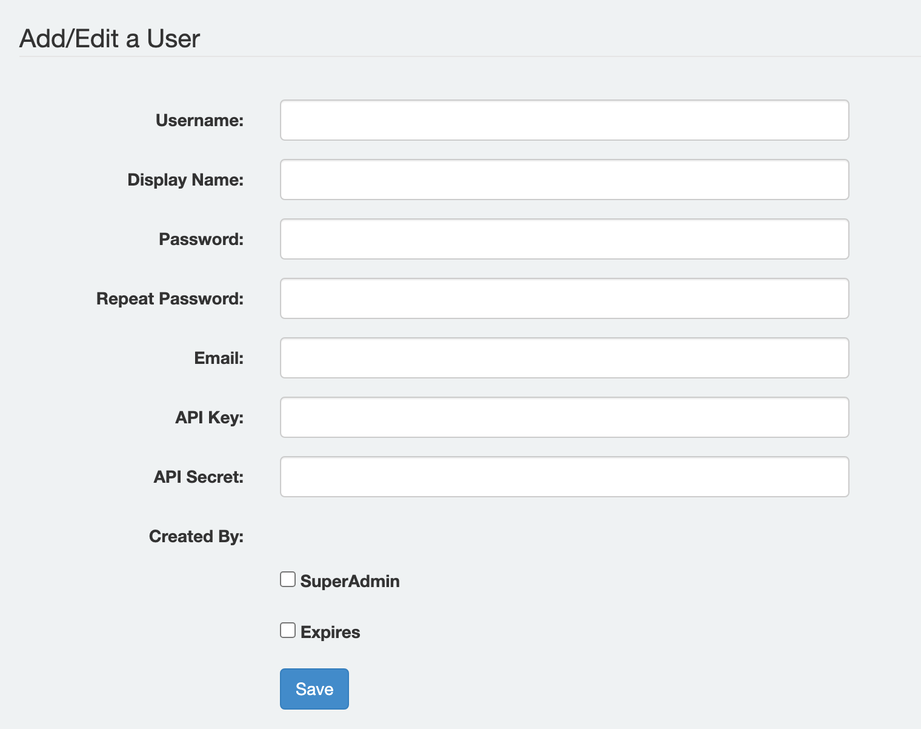This screenshot has width=921, height=729.
Task: Click the 'Add/Edit a User' heading
Action: click(x=110, y=39)
